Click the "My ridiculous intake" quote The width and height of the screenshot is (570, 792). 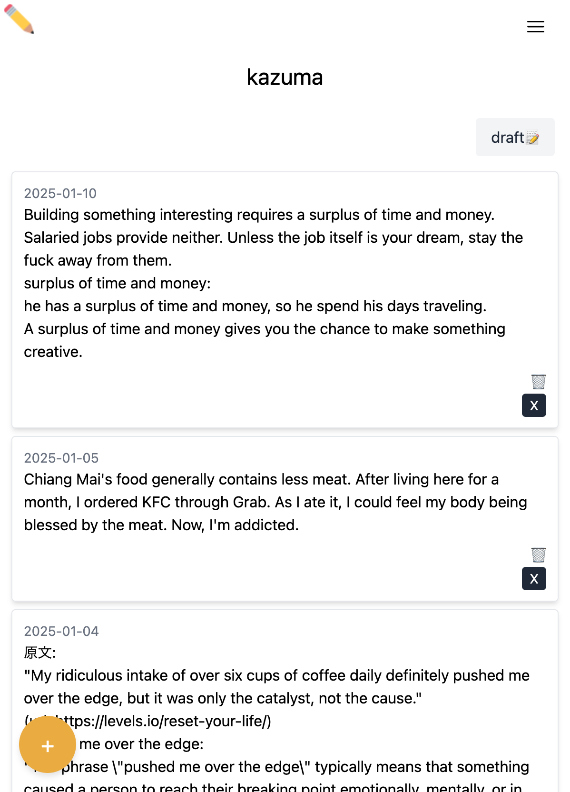coord(277,687)
